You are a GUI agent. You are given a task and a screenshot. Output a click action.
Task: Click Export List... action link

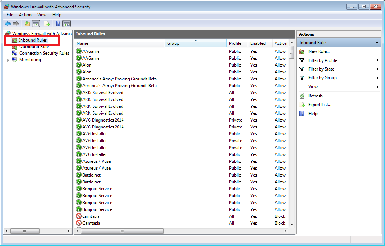pyautogui.click(x=320, y=105)
